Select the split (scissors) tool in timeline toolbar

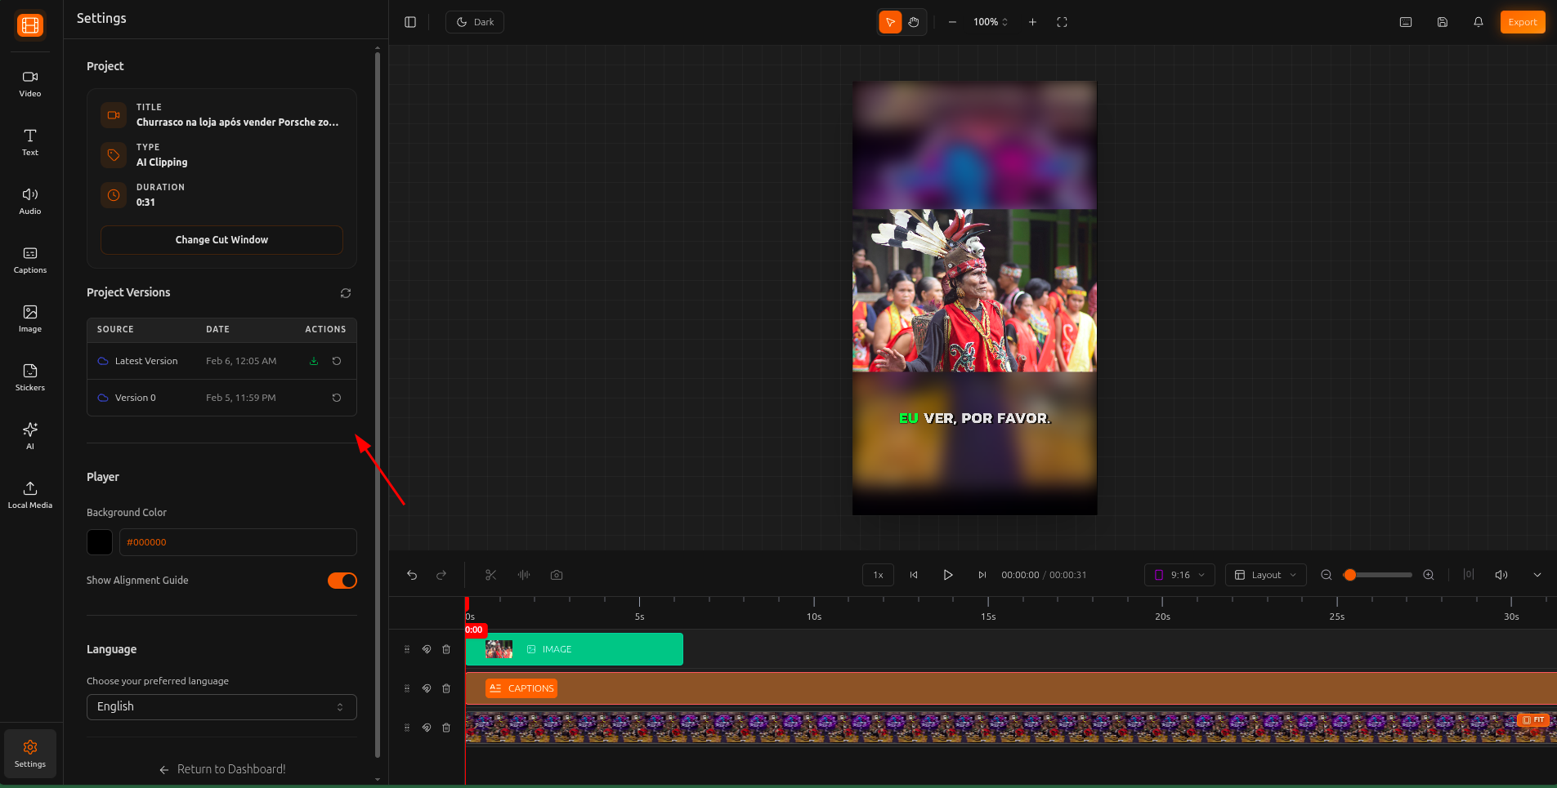tap(490, 575)
